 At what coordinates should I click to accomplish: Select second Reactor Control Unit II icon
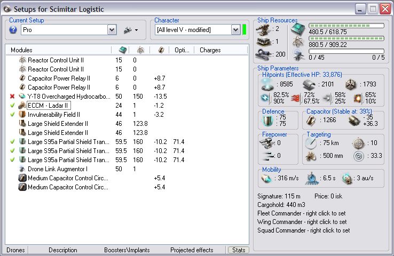coord(22,69)
